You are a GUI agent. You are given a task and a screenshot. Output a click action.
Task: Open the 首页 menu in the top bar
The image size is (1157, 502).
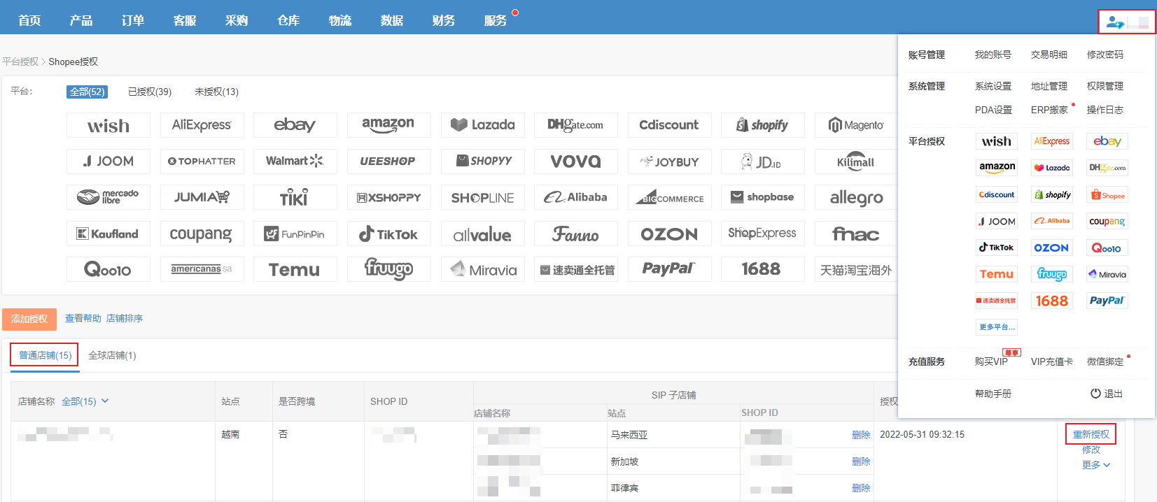tap(29, 20)
